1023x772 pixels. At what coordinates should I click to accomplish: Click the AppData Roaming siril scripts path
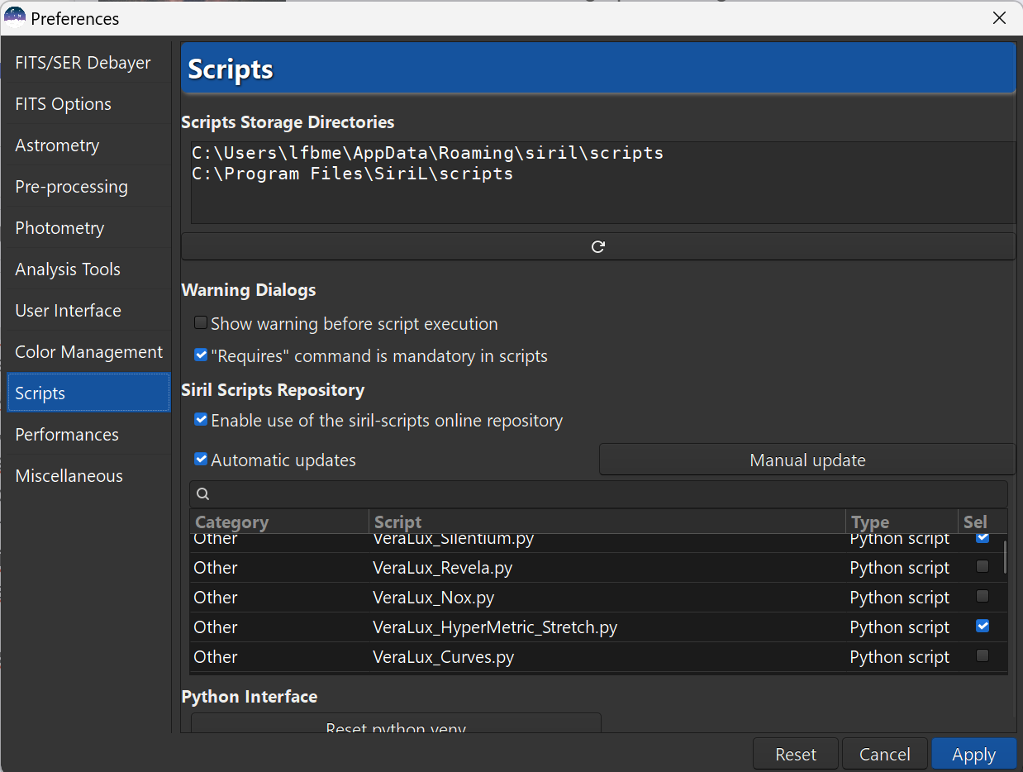[x=427, y=154]
